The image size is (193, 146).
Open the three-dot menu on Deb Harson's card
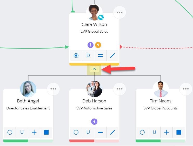[119, 89]
